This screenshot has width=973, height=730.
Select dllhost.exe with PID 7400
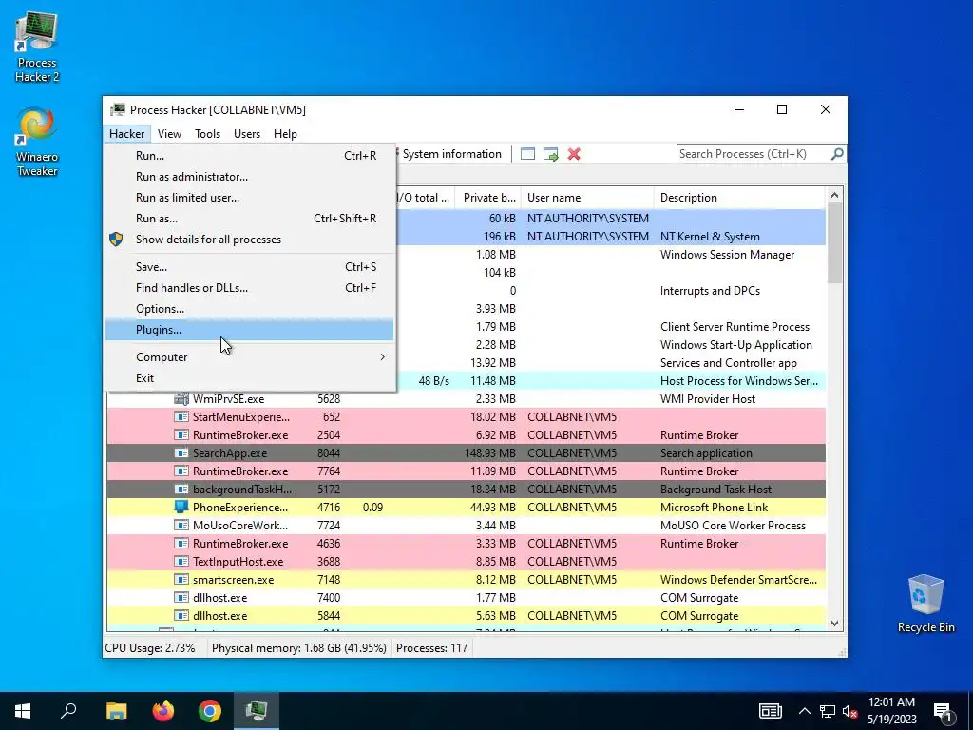pos(466,598)
